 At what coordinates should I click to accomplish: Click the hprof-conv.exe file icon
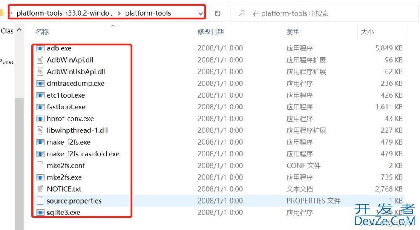40,119
